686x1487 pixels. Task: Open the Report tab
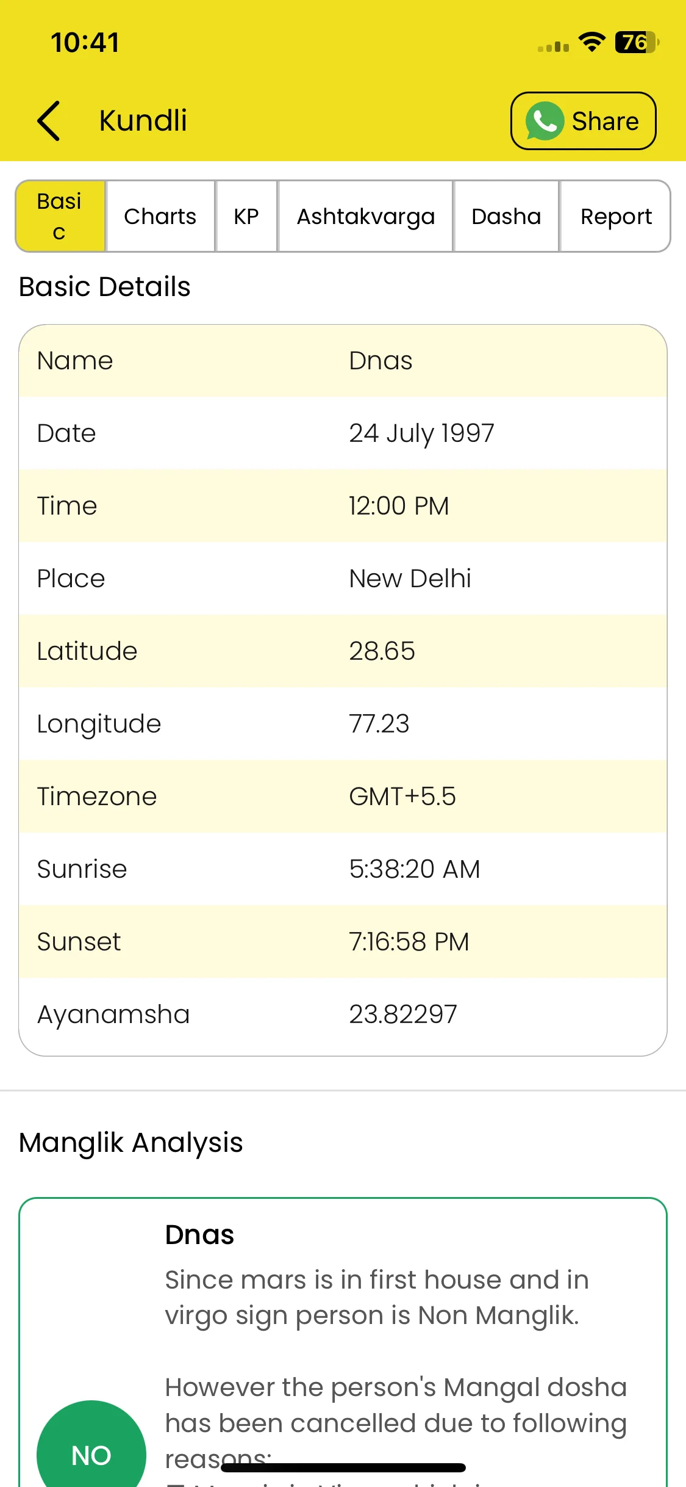click(615, 216)
